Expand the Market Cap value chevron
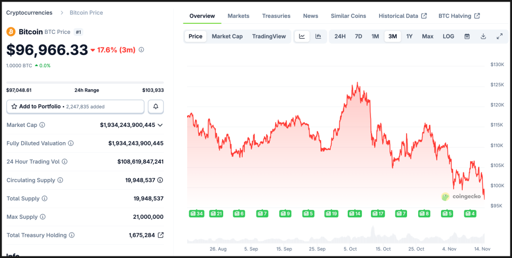The width and height of the screenshot is (512, 258). 160,125
